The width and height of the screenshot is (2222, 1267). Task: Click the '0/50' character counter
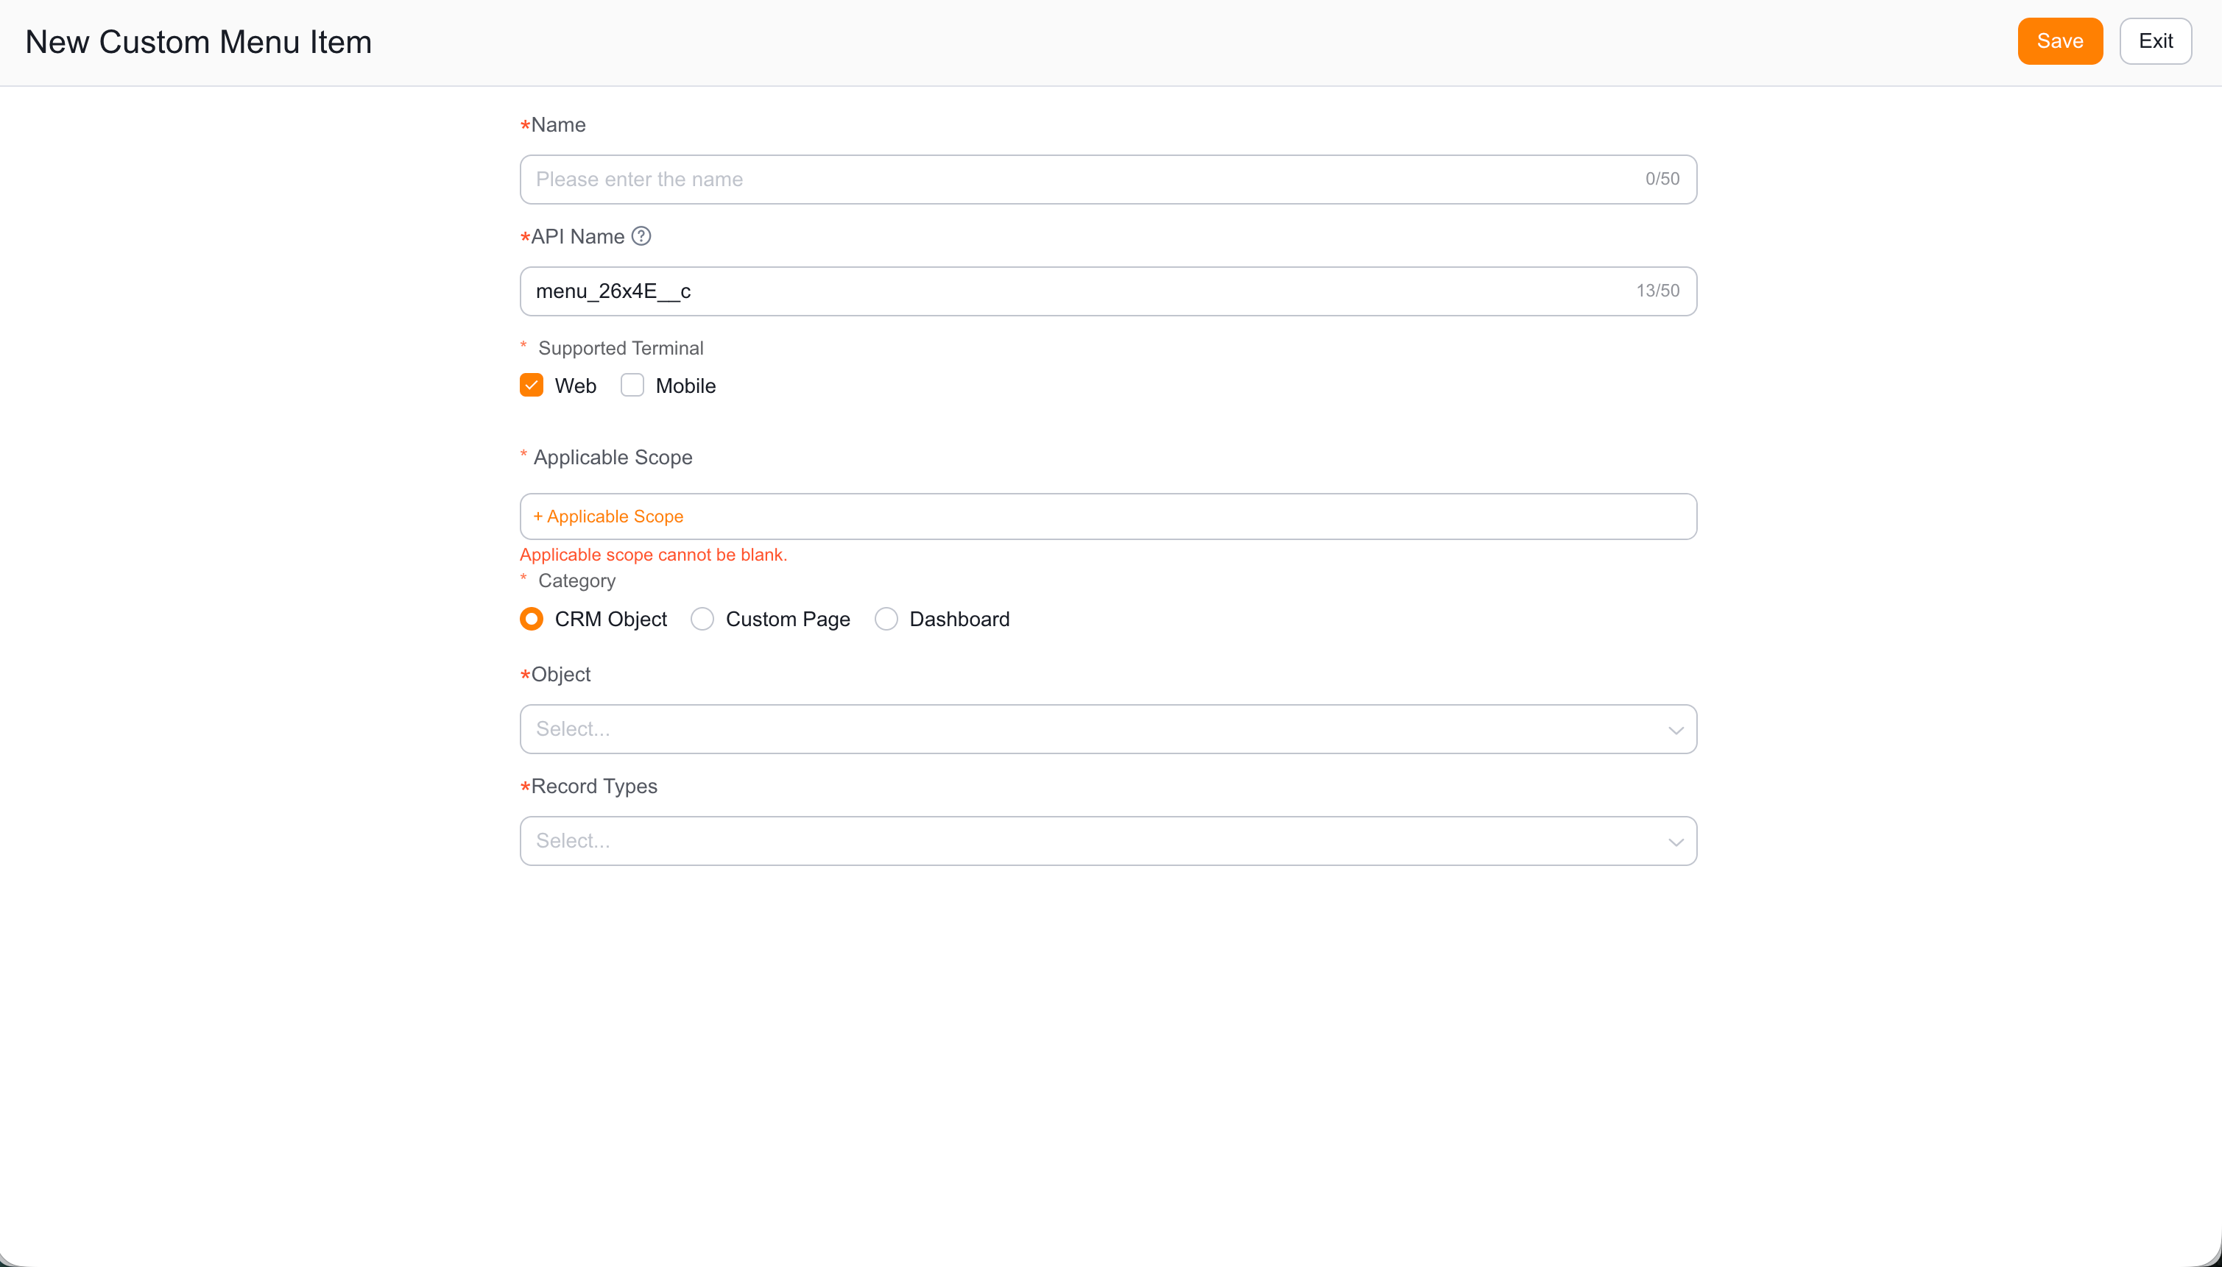[1662, 178]
